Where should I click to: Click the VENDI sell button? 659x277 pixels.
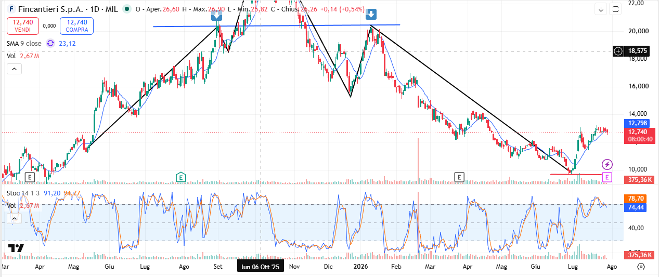[x=23, y=25]
